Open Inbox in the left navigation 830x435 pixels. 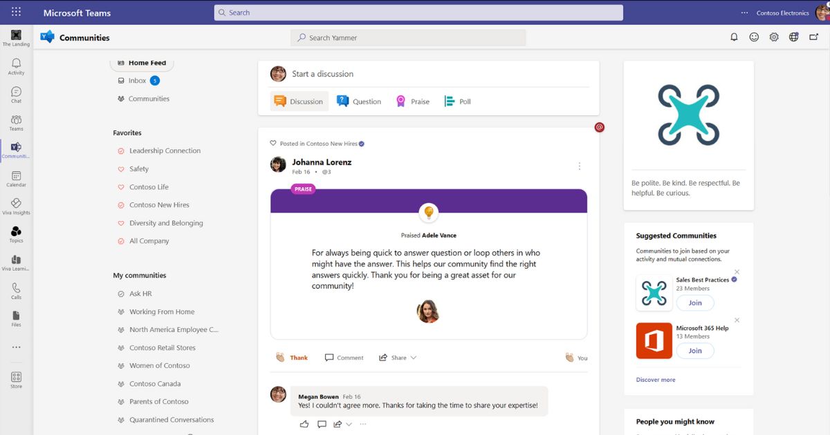click(137, 81)
